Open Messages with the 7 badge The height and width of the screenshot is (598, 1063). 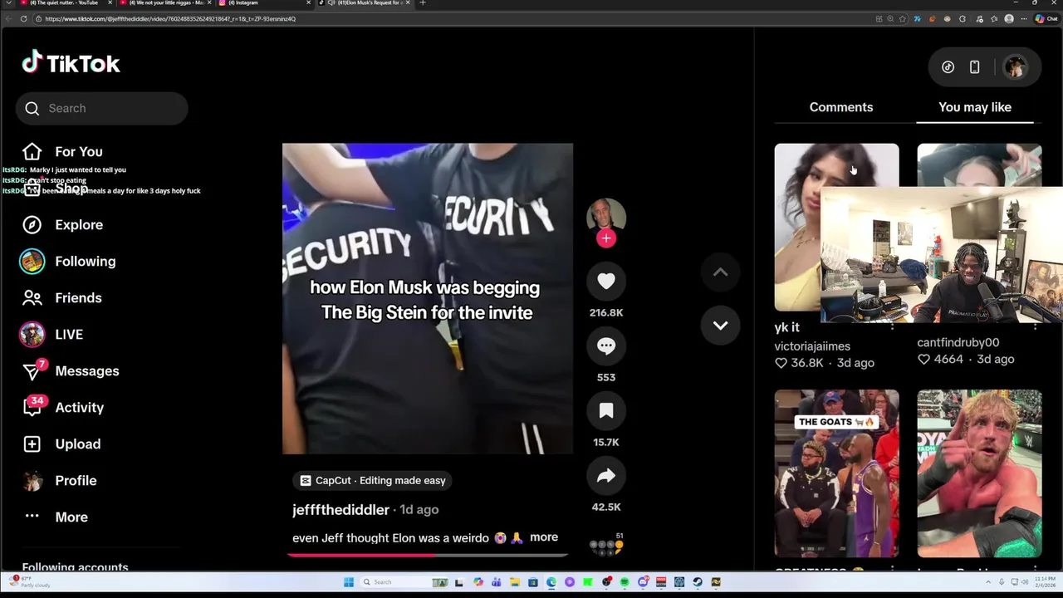click(33, 370)
